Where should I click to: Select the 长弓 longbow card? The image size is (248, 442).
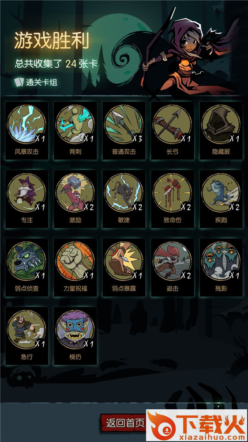pyautogui.click(x=172, y=130)
